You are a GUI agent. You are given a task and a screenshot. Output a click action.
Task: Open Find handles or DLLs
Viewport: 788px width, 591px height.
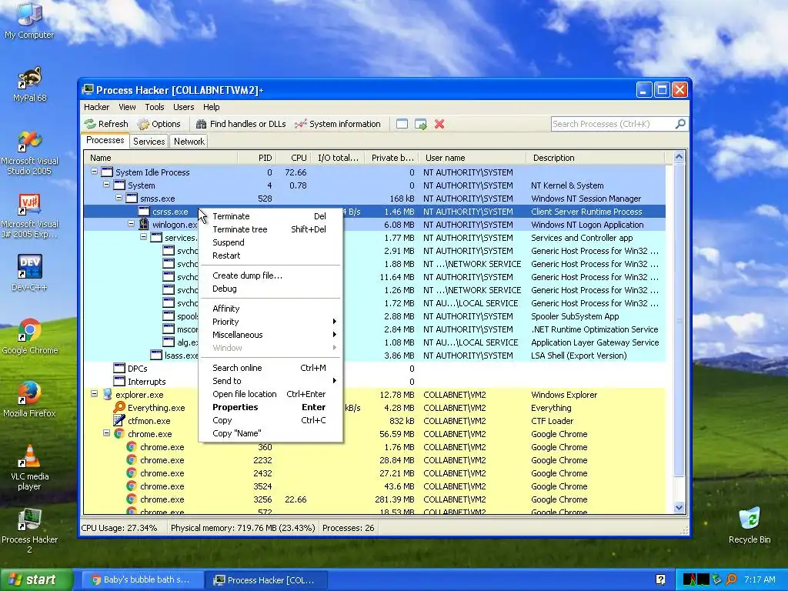click(241, 124)
